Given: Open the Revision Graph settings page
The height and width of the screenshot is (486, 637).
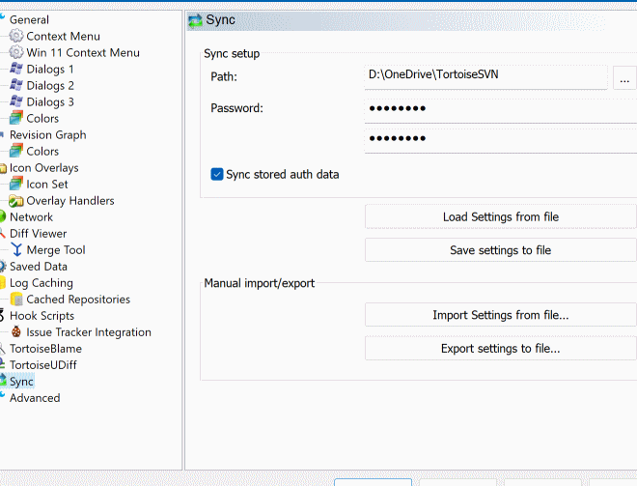Looking at the screenshot, I should (47, 134).
